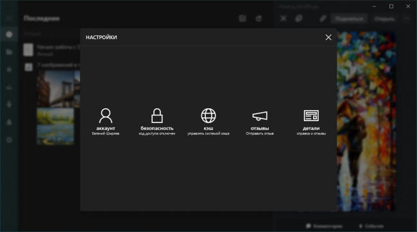Open the отзывы megaphone item
417x232 pixels.
[x=260, y=122]
